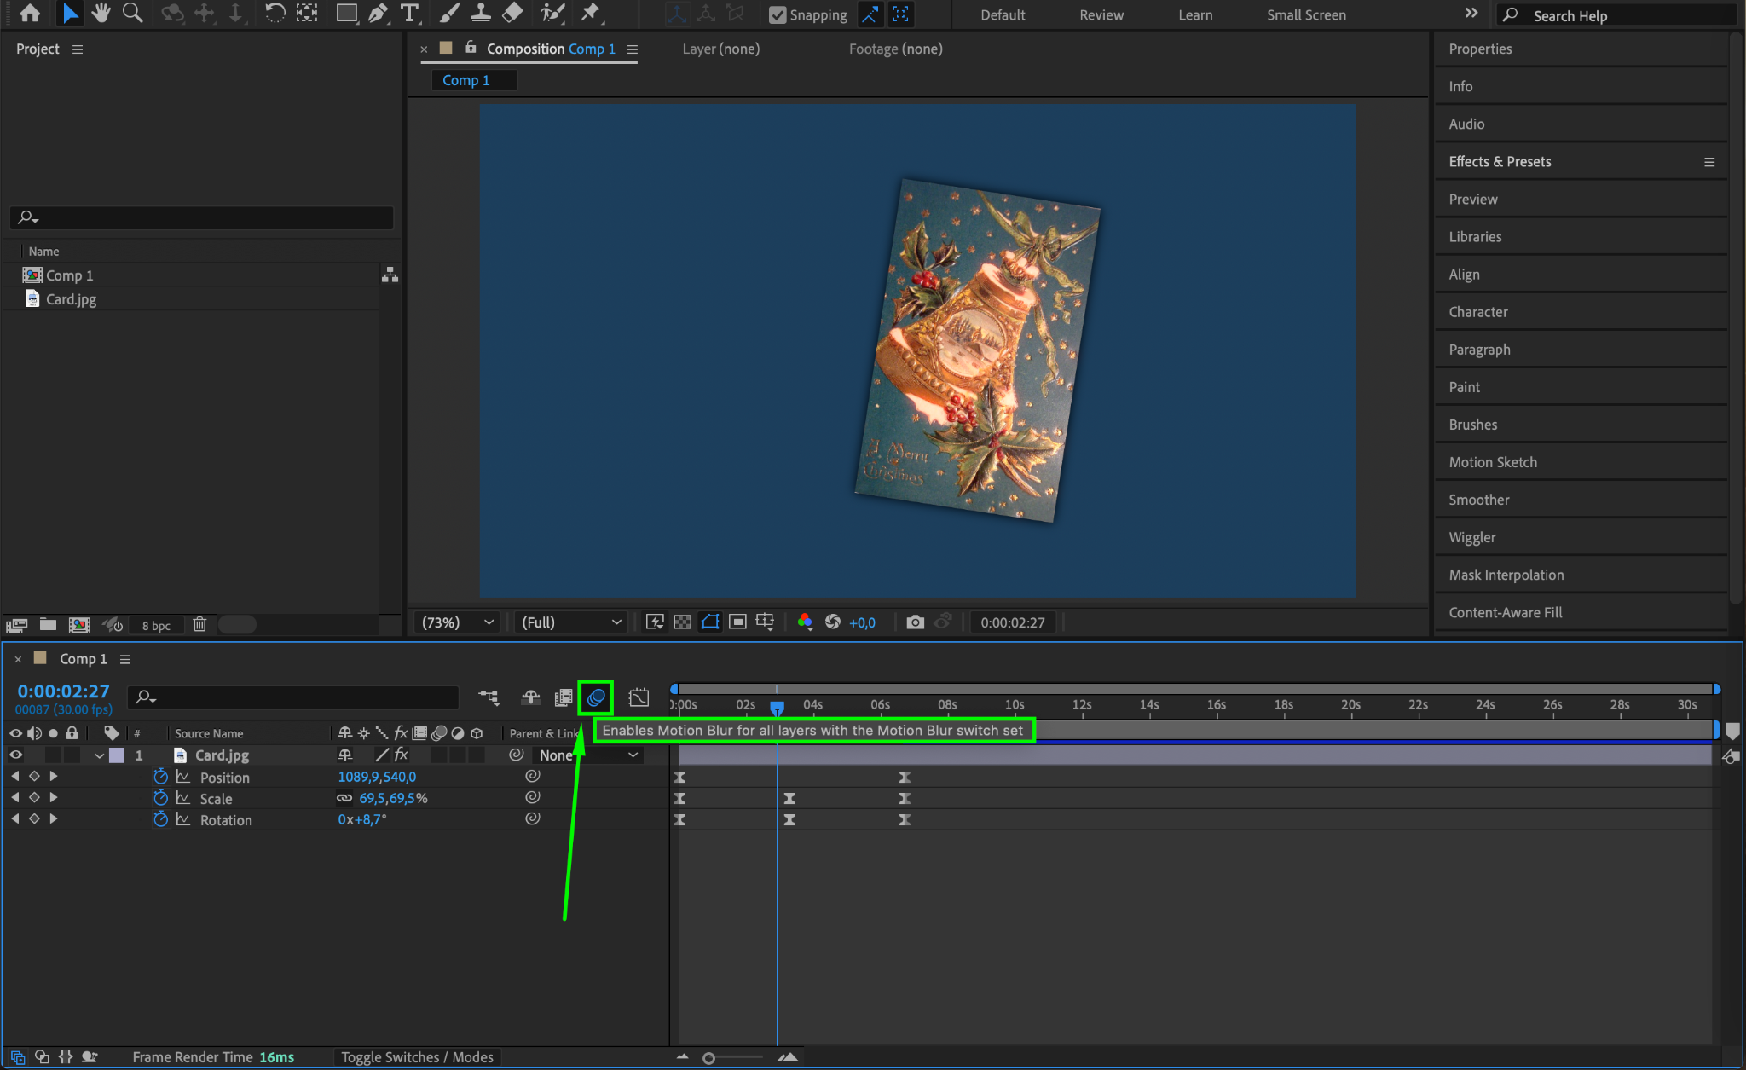This screenshot has width=1746, height=1070.
Task: Click the 8 bpc color depth button
Action: (156, 625)
